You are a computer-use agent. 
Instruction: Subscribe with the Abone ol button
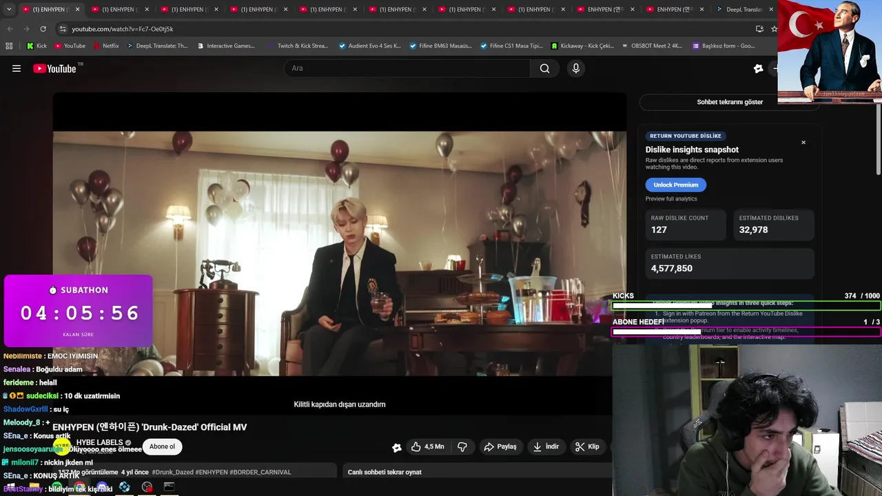(x=162, y=446)
